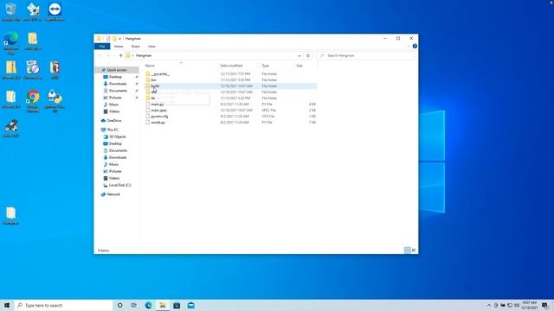Sort files by the Type column
554x311 pixels.
click(x=266, y=66)
